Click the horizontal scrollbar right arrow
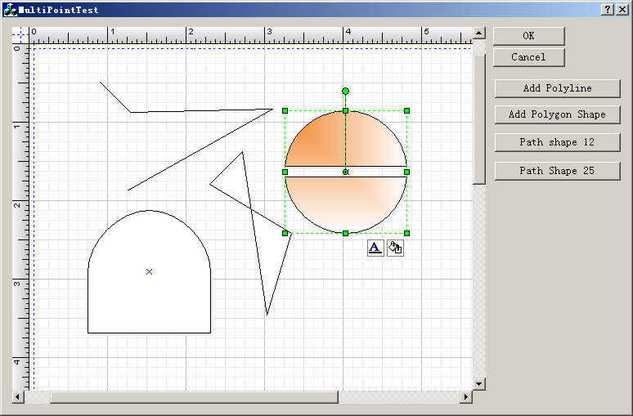Viewport: 633px width, 416px height. tap(466, 397)
